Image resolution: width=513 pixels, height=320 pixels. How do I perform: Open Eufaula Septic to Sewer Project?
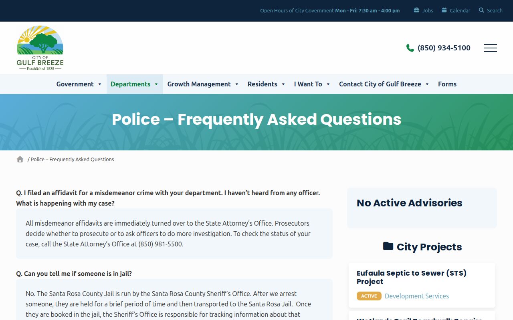tap(412, 277)
